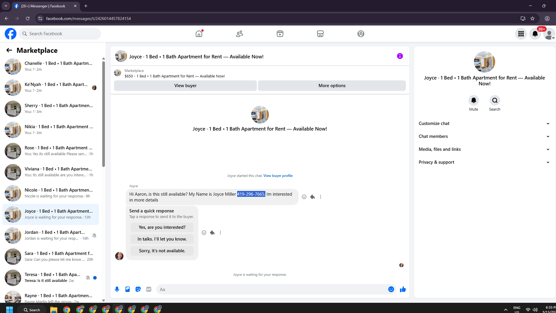This screenshot has height=313, width=556.
Task: Mute this conversation with the bell icon
Action: click(x=473, y=100)
